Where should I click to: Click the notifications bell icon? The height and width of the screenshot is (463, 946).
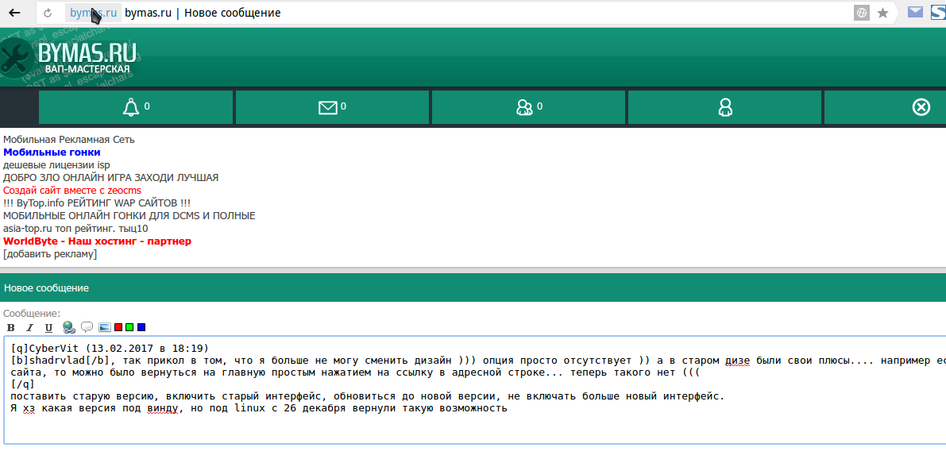point(131,107)
